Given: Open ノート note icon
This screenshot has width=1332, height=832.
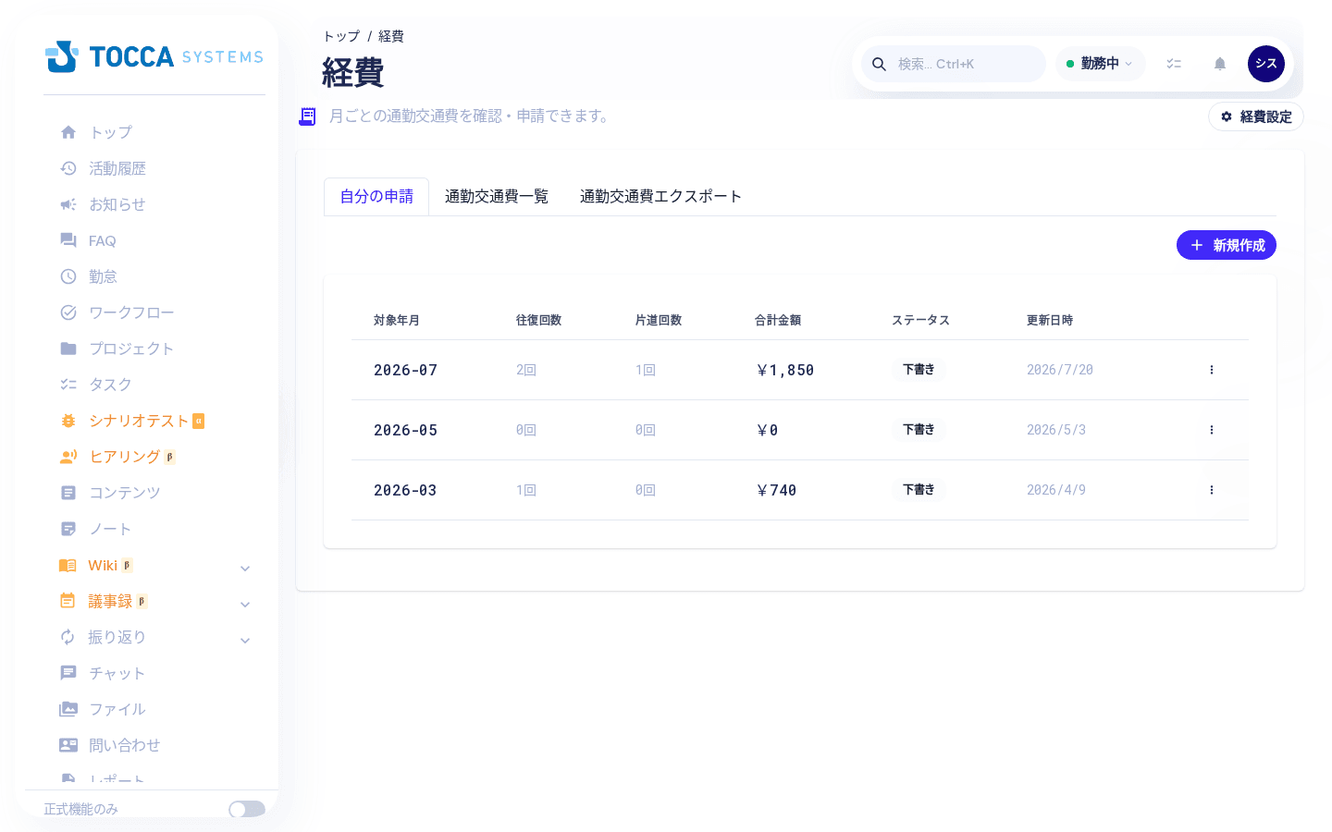Looking at the screenshot, I should click(x=68, y=529).
